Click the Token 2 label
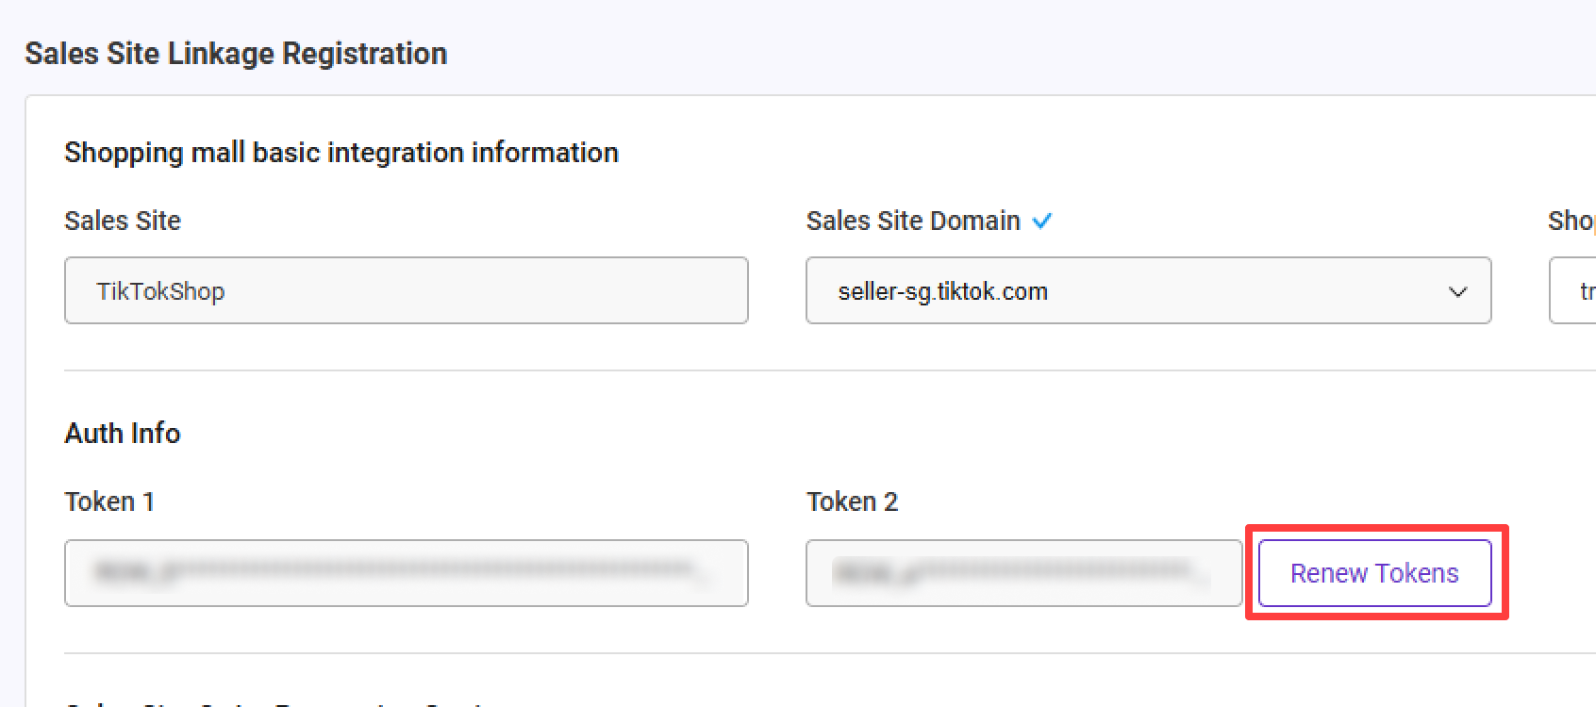This screenshot has width=1596, height=707. tap(852, 501)
